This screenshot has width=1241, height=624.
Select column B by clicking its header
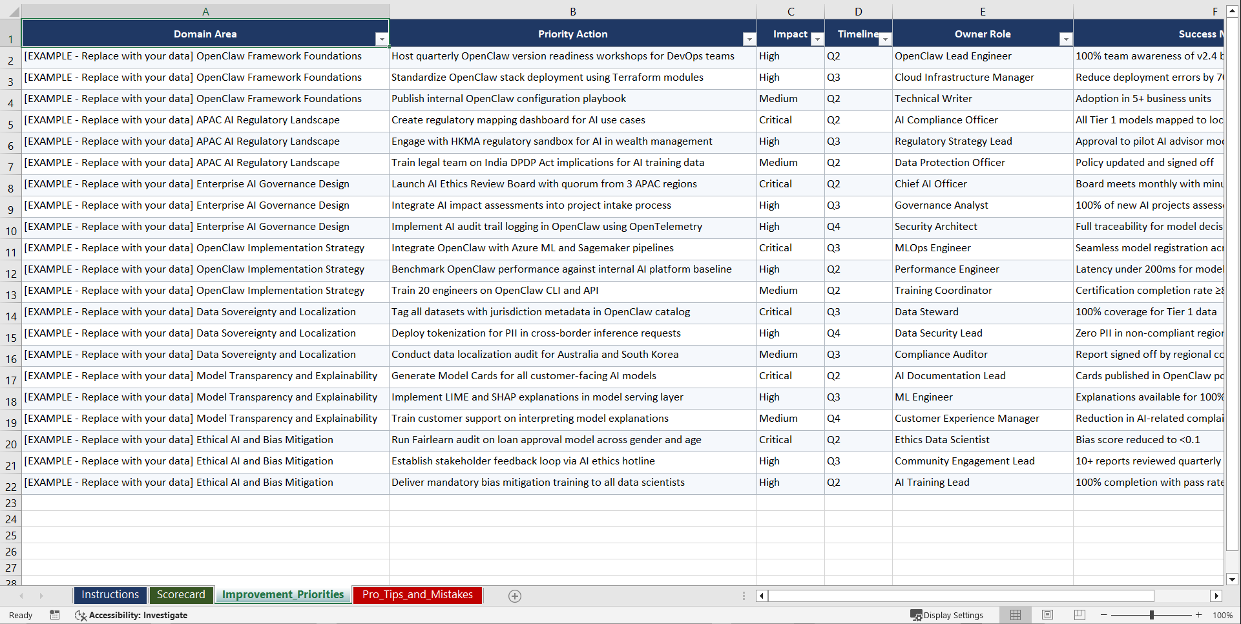[x=572, y=11]
